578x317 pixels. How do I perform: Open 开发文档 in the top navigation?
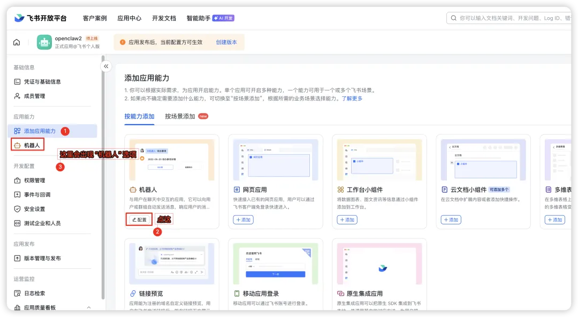(x=164, y=18)
